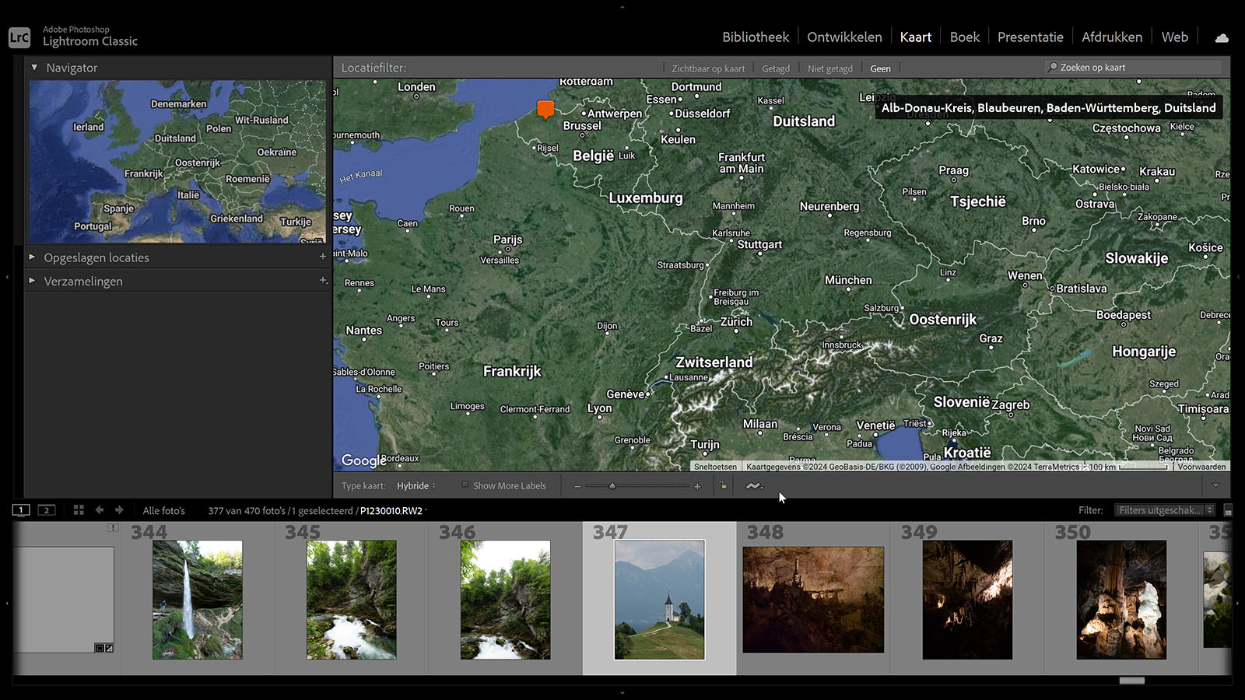Open the Web module

point(1174,37)
